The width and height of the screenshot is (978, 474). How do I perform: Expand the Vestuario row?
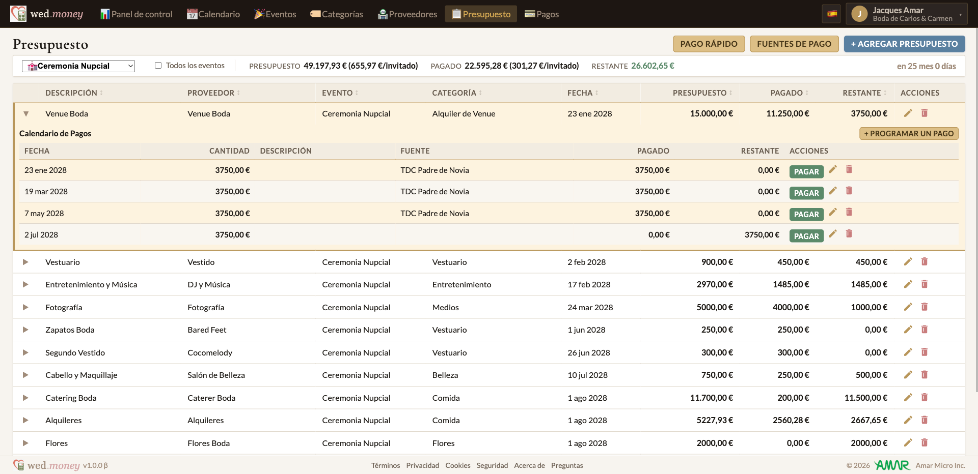[25, 262]
